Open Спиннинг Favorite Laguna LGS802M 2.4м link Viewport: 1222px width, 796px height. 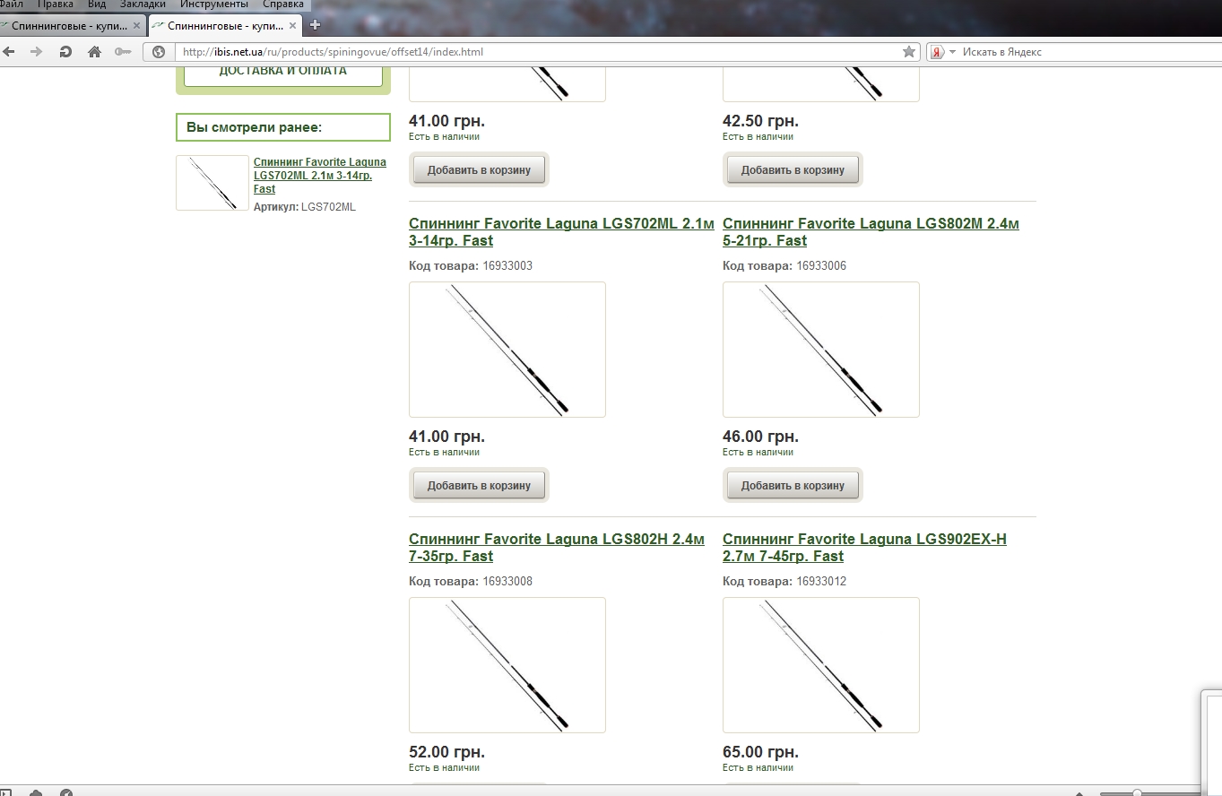click(871, 232)
